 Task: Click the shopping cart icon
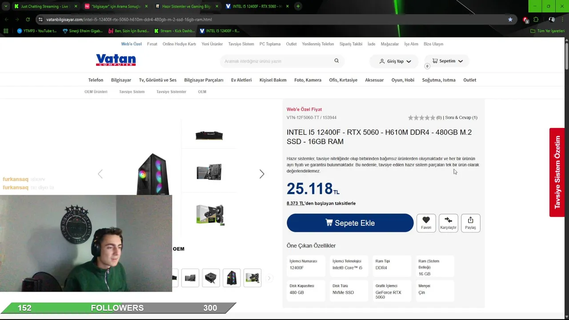[435, 61]
